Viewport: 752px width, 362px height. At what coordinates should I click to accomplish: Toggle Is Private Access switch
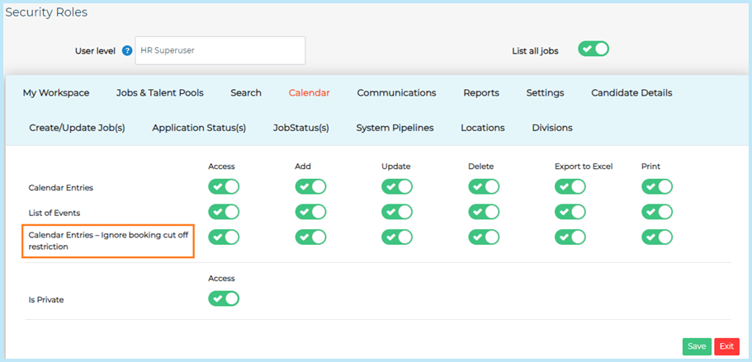click(x=224, y=299)
